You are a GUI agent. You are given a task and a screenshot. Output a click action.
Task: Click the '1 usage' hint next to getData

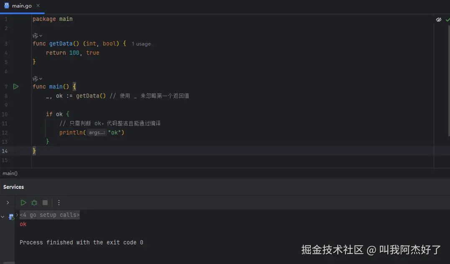(141, 44)
